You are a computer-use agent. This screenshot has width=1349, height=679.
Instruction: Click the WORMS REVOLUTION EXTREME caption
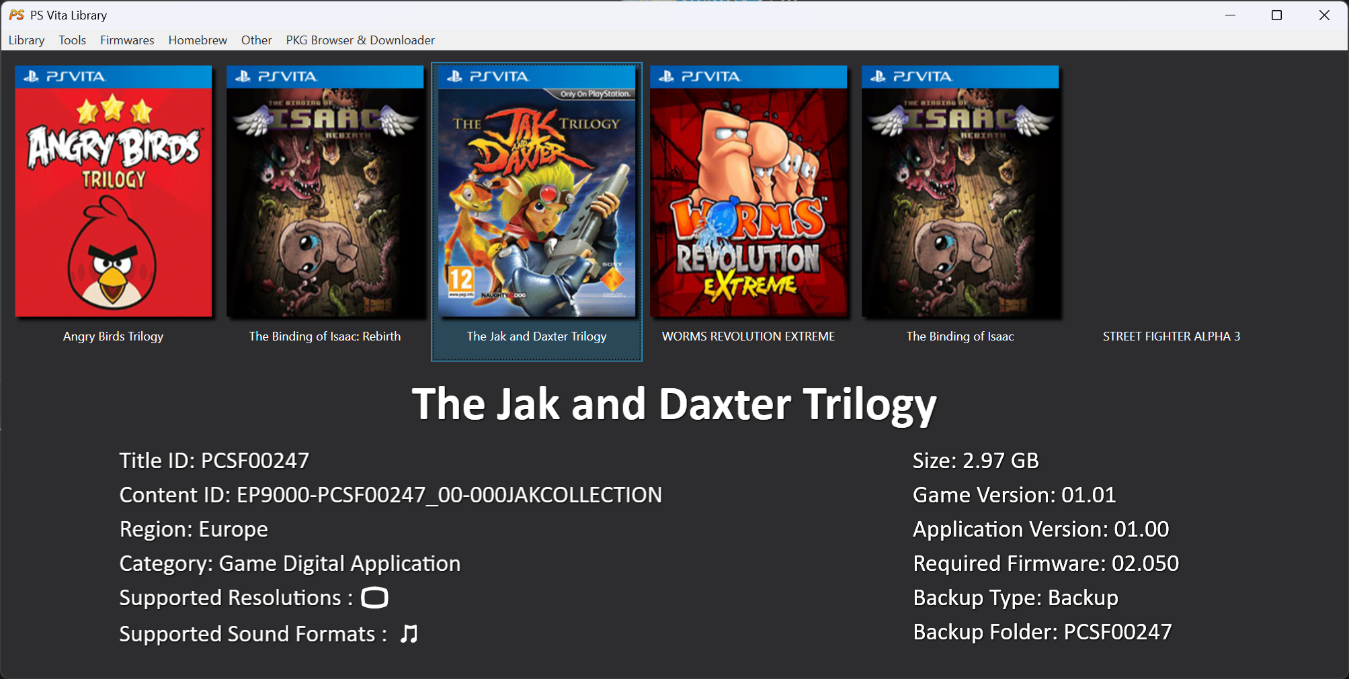pos(749,336)
